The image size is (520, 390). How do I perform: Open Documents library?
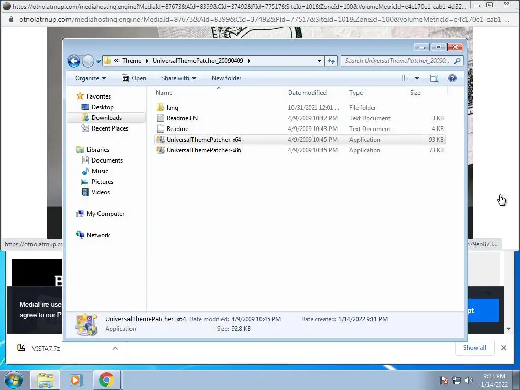tap(107, 160)
